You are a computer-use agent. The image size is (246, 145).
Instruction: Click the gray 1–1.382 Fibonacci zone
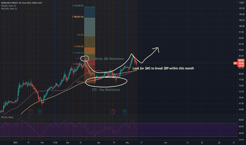pos(89,27)
